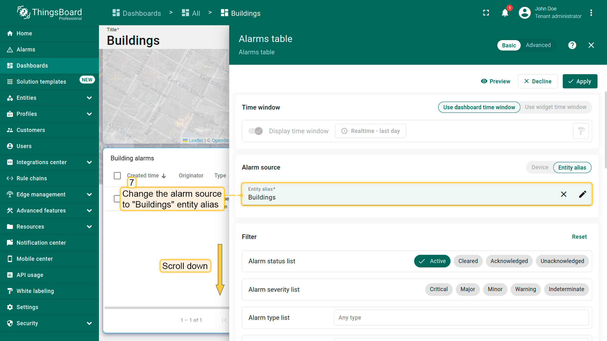This screenshot has height=341, width=607.
Task: Click the time window style paint icon
Action: [581, 131]
